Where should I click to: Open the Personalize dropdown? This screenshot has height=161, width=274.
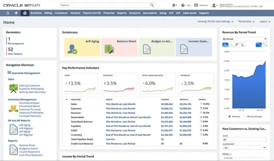pos(246,22)
